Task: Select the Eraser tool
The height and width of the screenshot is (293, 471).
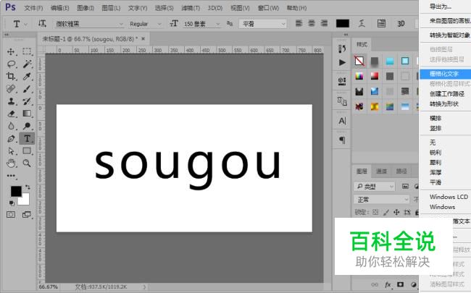Action: point(11,114)
